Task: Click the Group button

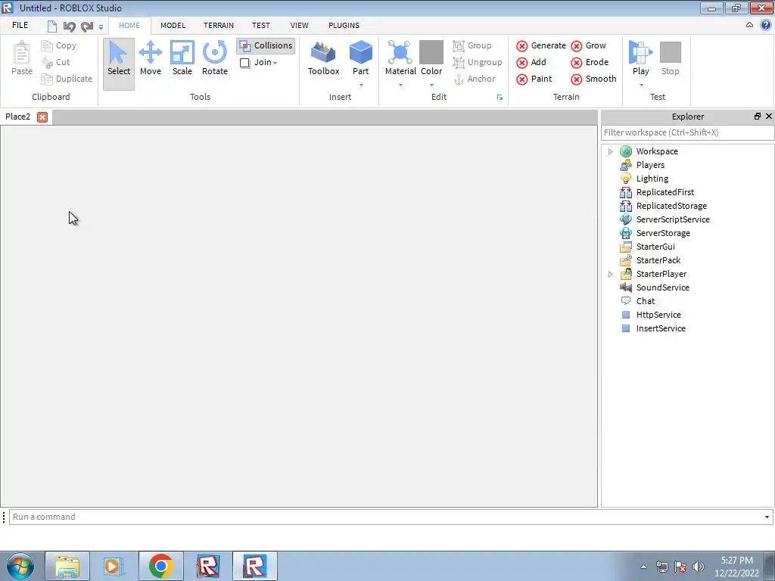Action: [x=472, y=45]
